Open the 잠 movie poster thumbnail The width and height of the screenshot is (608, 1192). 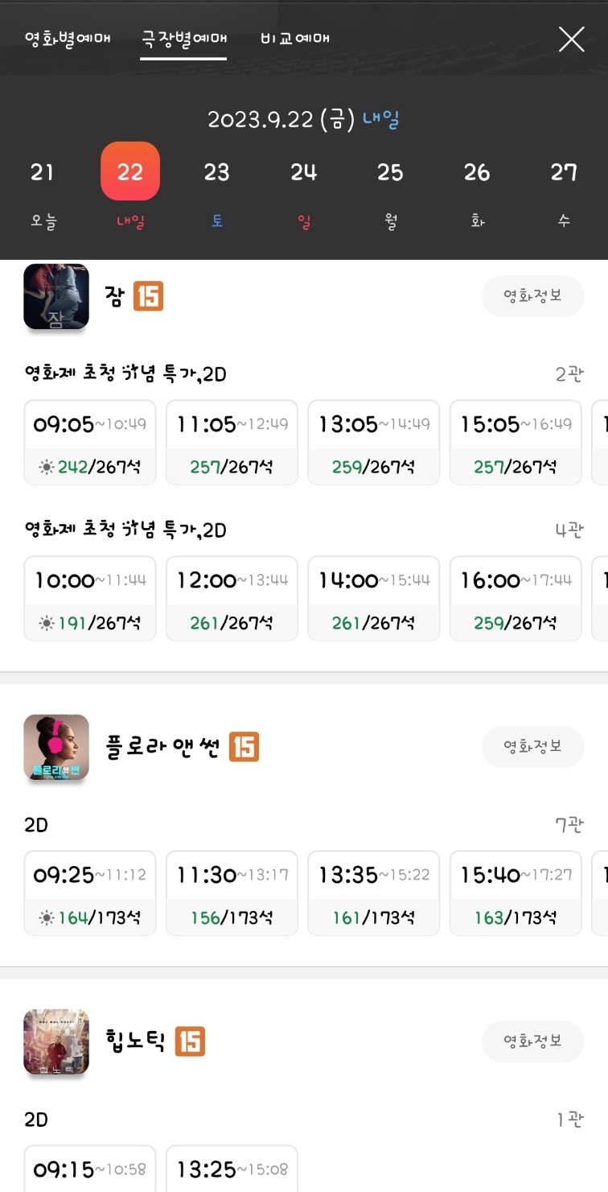(56, 296)
